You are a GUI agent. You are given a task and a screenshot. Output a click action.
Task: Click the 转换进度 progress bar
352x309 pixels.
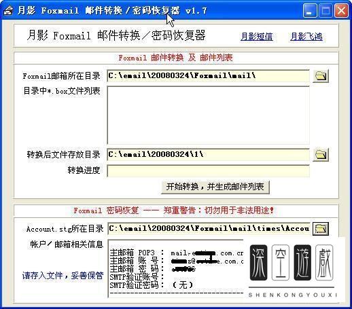click(x=208, y=171)
